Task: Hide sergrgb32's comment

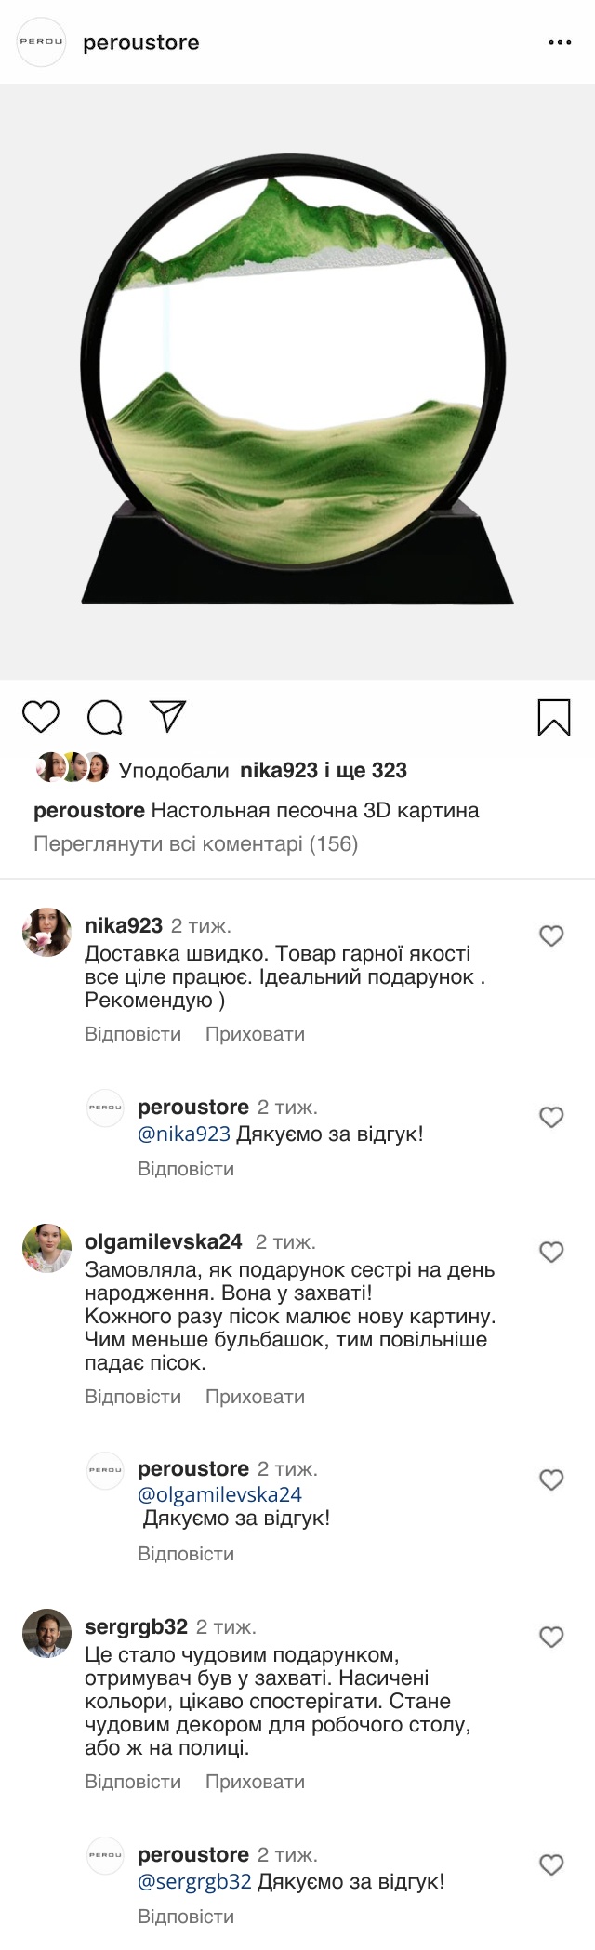Action: (255, 1782)
